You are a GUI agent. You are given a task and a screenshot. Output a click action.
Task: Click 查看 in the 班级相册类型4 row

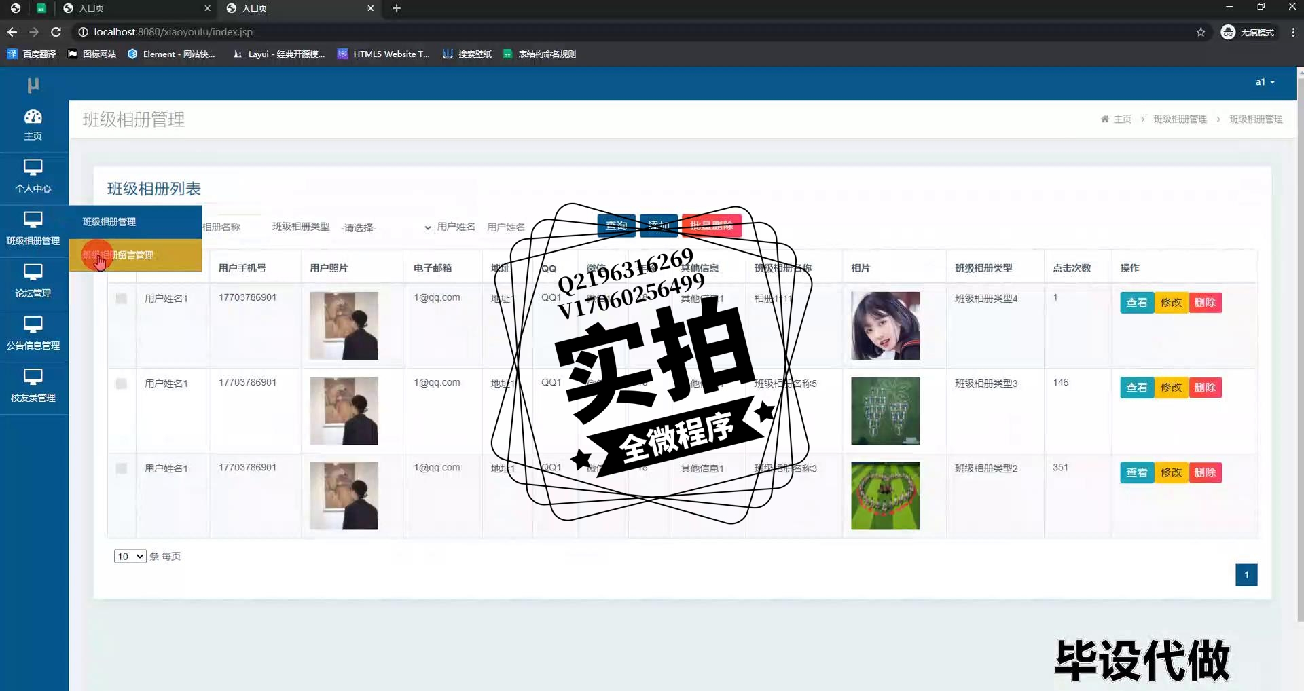[1137, 303]
